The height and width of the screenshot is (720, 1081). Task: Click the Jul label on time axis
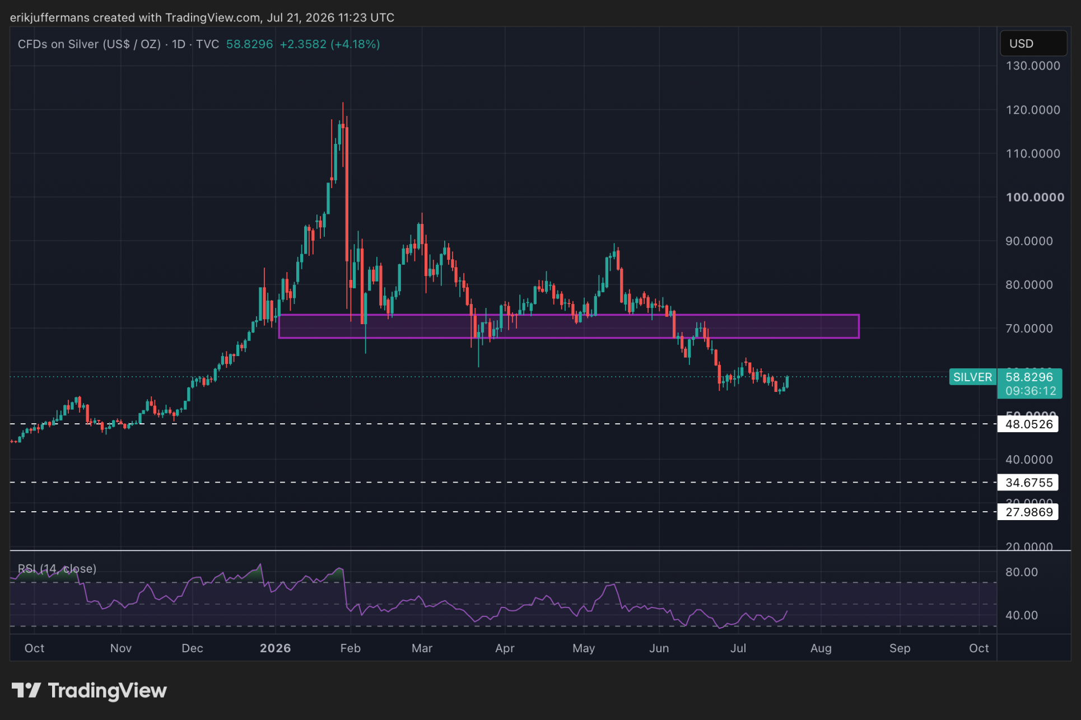coord(738,648)
